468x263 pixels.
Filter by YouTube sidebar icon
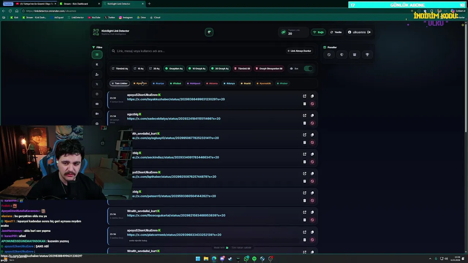coord(97,104)
